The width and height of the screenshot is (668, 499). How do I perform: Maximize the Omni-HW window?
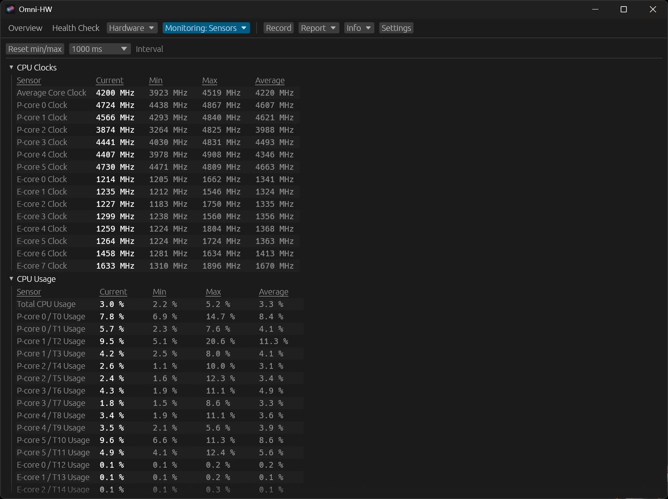624,9
